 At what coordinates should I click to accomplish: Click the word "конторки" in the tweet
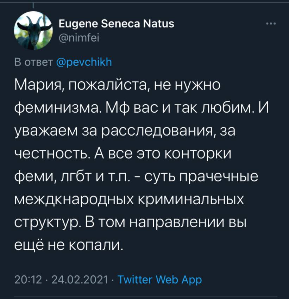pos(197,154)
